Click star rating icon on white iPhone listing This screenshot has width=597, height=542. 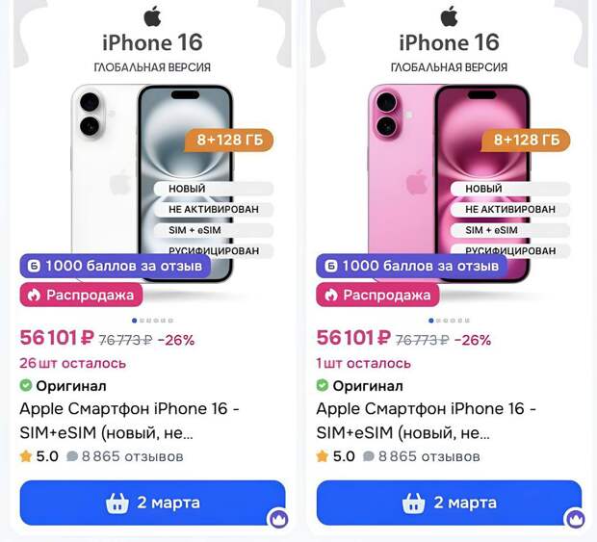pyautogui.click(x=26, y=456)
